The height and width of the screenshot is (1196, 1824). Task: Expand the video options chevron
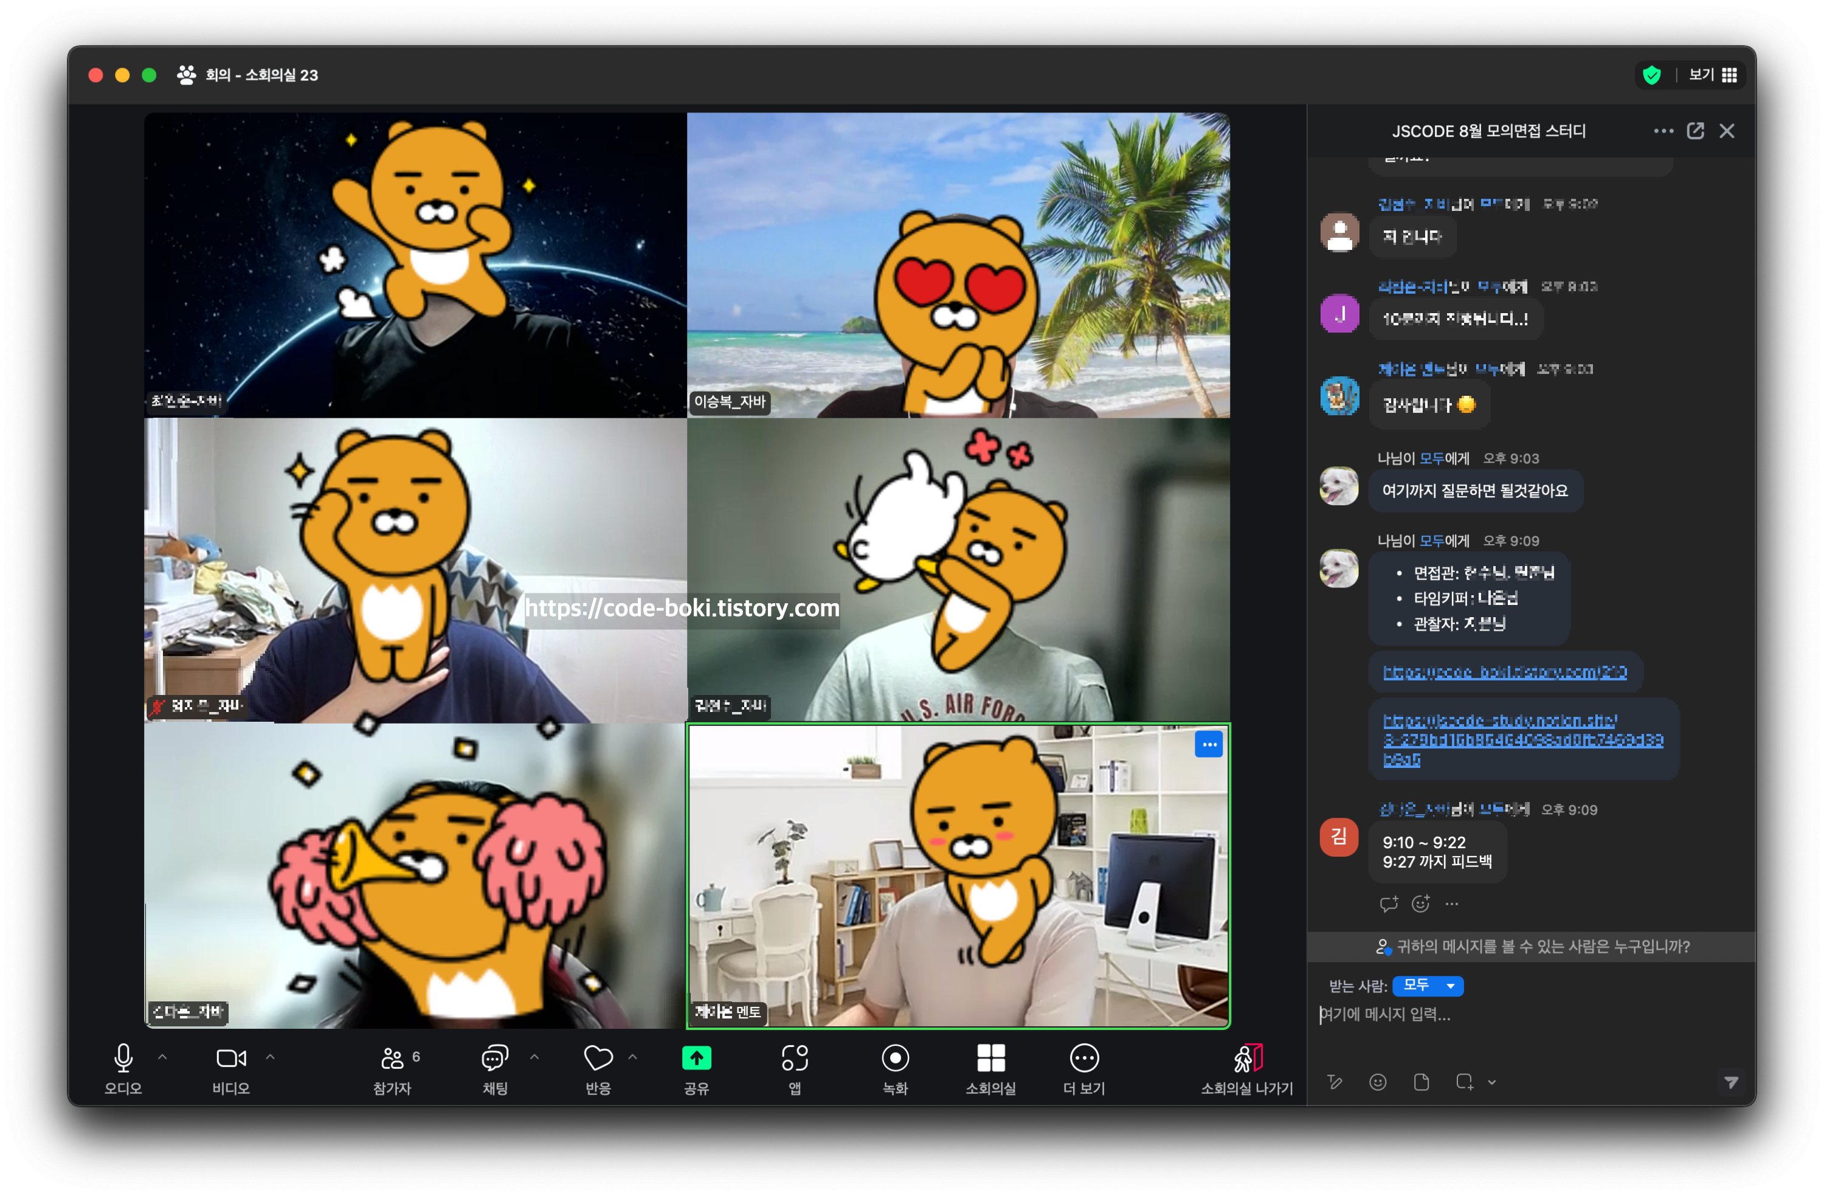[271, 1057]
